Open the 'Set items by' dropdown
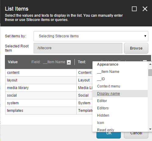The image size is (152, 141). (x=91, y=36)
